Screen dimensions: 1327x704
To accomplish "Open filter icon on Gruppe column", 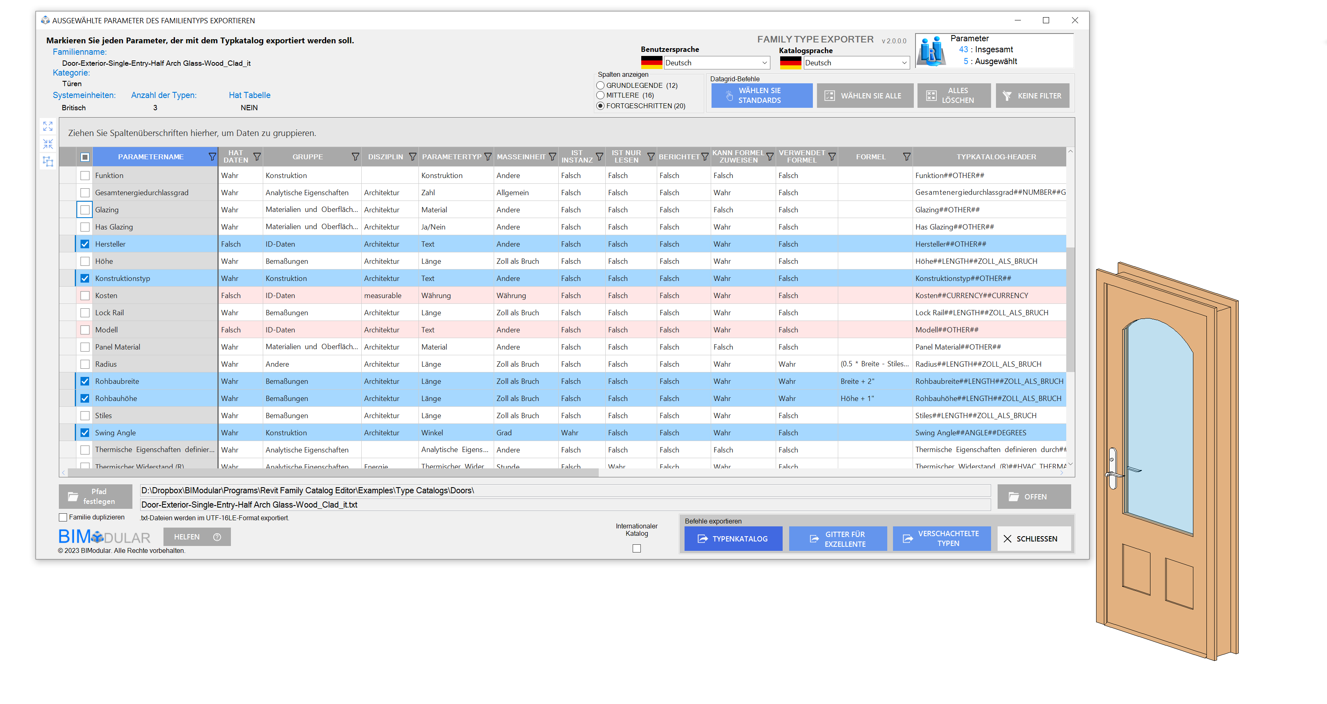I will tap(355, 156).
